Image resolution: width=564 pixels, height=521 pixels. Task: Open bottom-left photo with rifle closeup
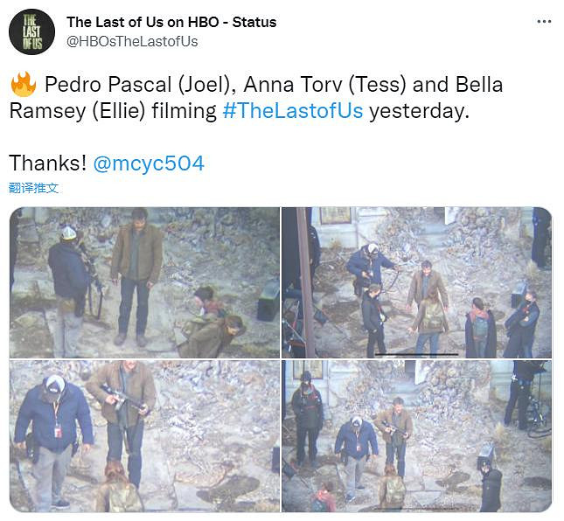[x=144, y=436]
